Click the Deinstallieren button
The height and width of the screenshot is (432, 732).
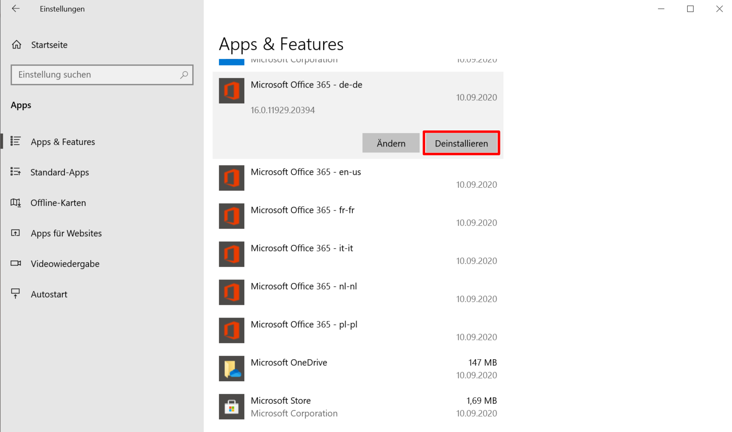click(461, 143)
